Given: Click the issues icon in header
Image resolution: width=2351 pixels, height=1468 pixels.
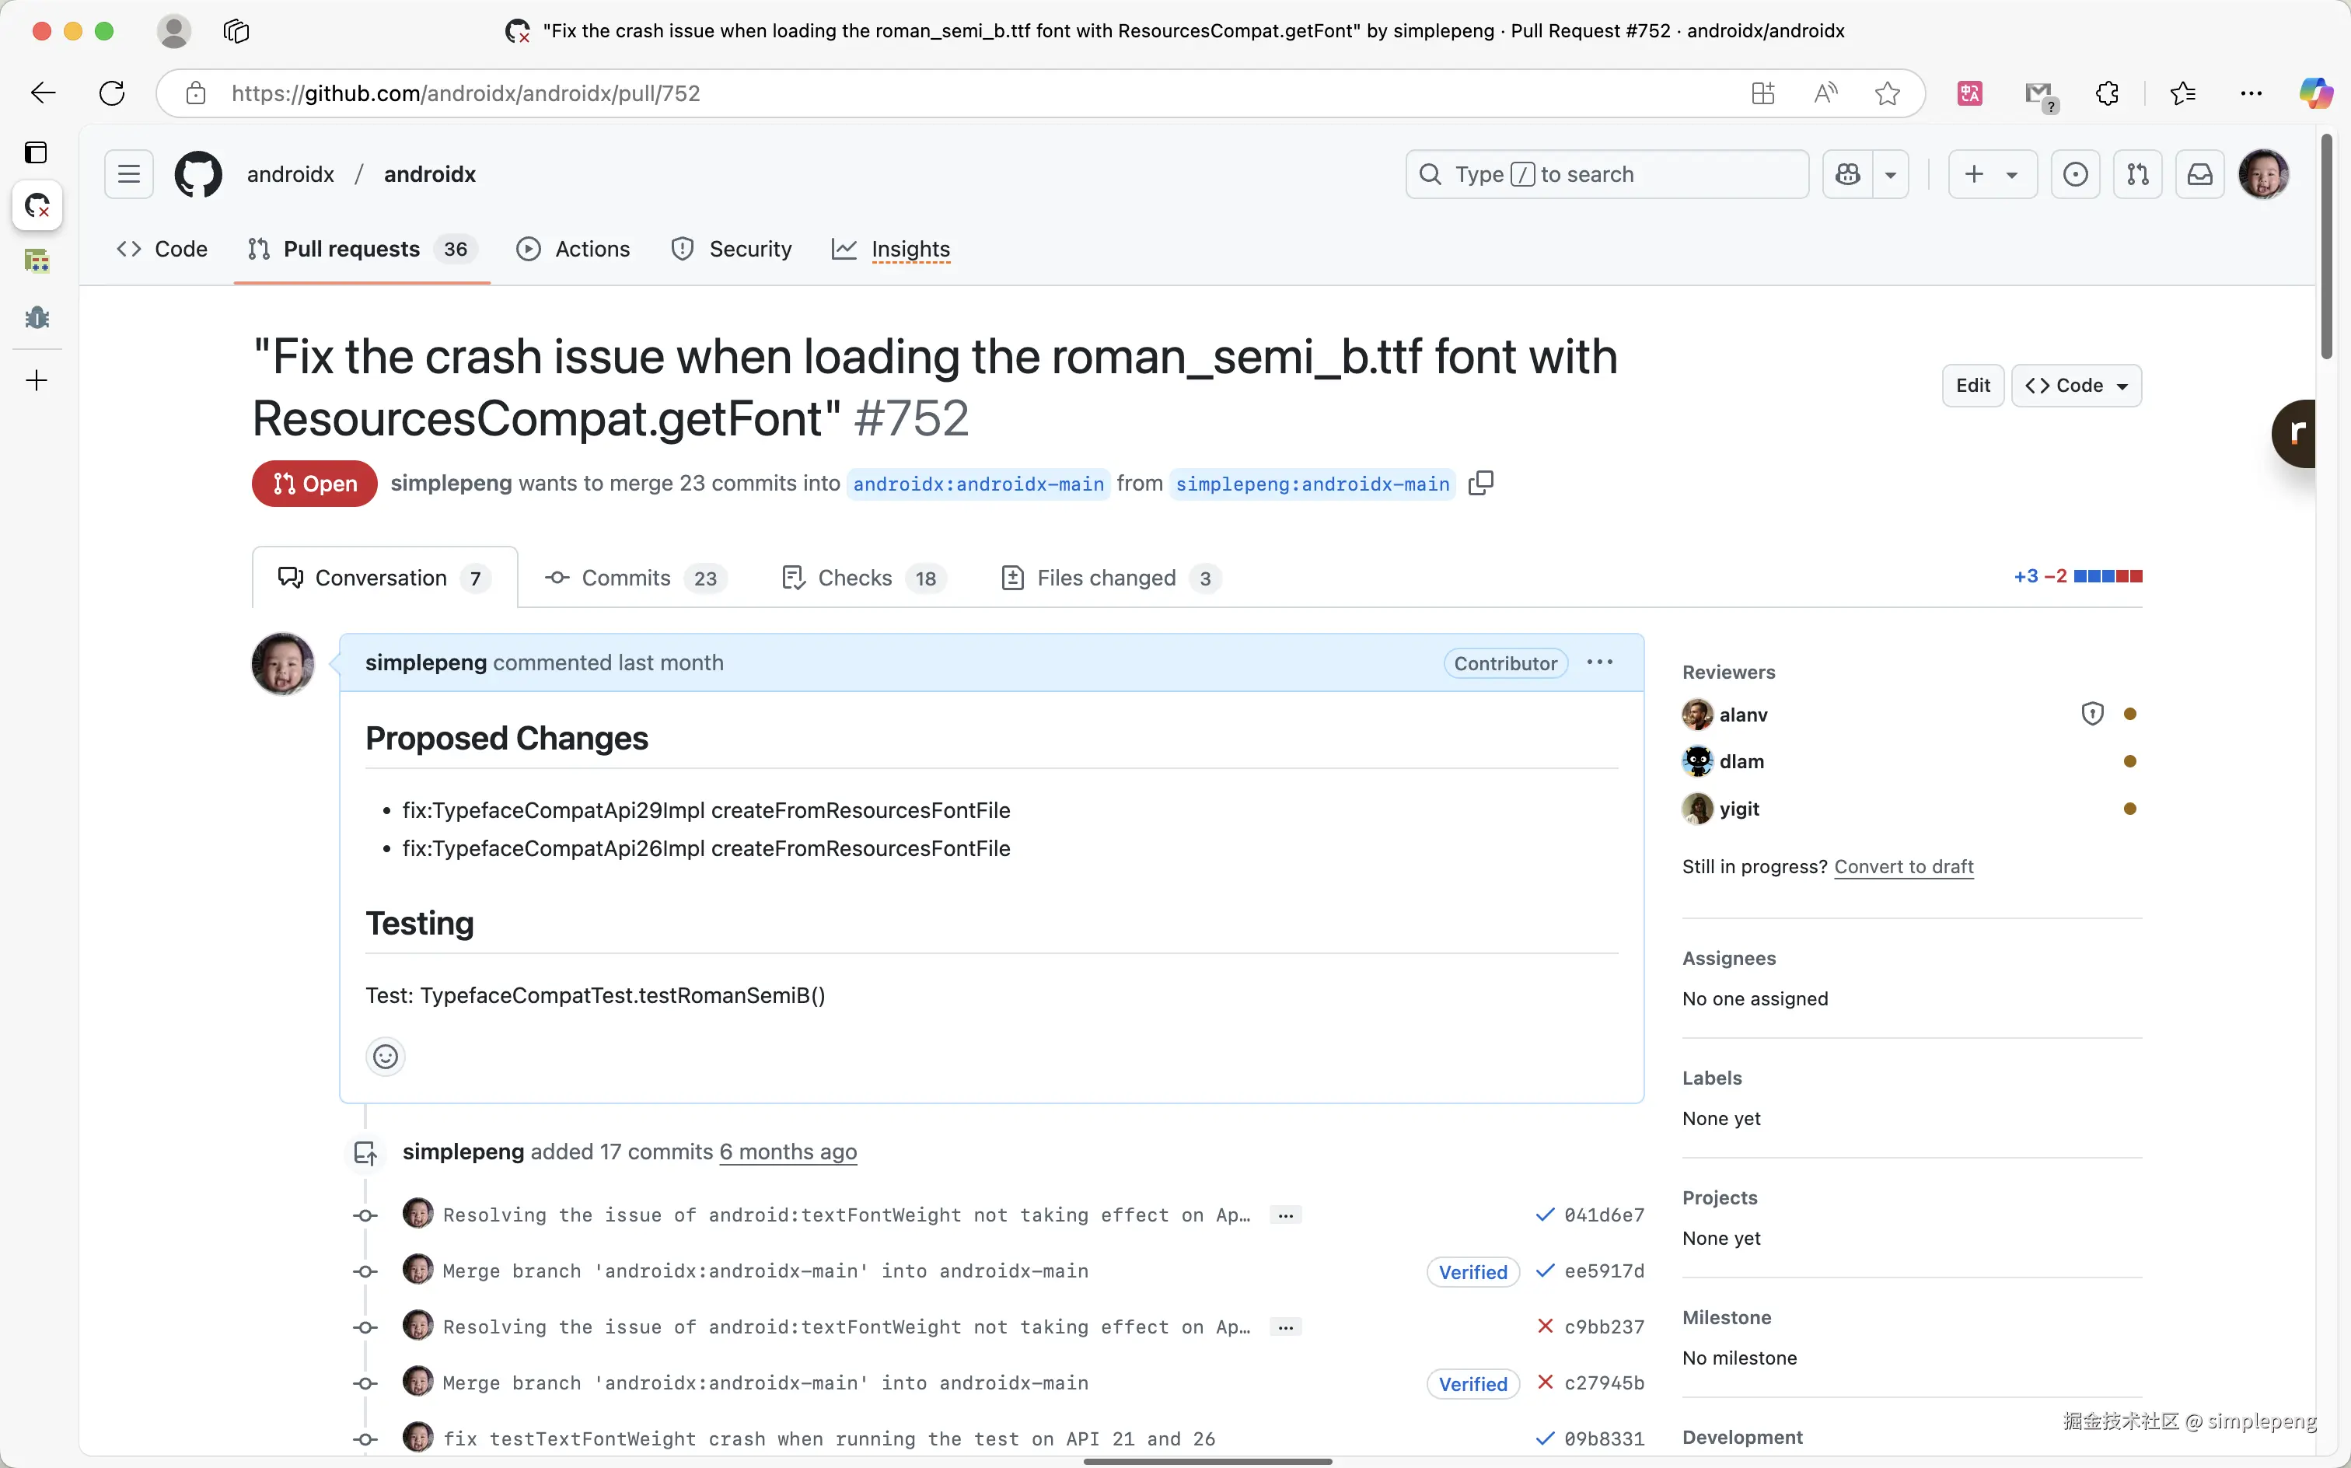Looking at the screenshot, I should 2074,174.
